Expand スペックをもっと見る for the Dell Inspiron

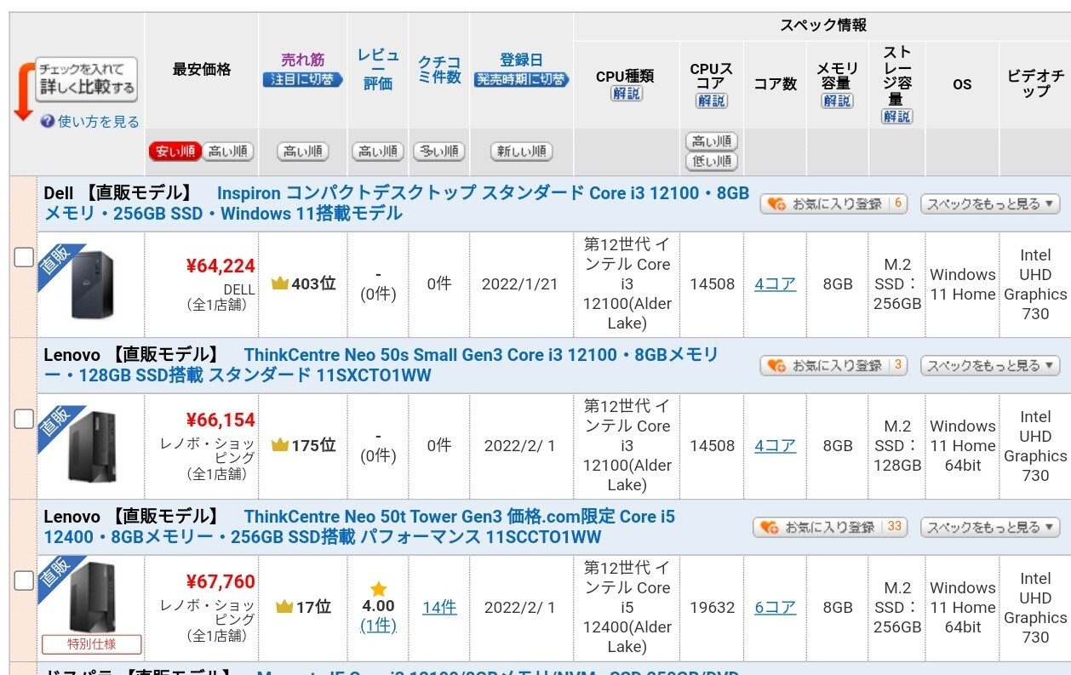tap(990, 204)
